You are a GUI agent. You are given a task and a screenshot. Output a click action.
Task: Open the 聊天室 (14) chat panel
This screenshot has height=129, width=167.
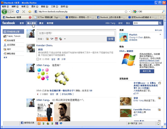(x=135, y=123)
